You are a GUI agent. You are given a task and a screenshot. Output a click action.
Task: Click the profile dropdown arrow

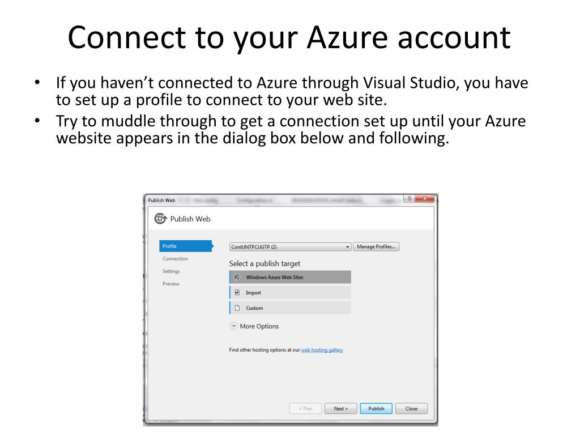347,247
